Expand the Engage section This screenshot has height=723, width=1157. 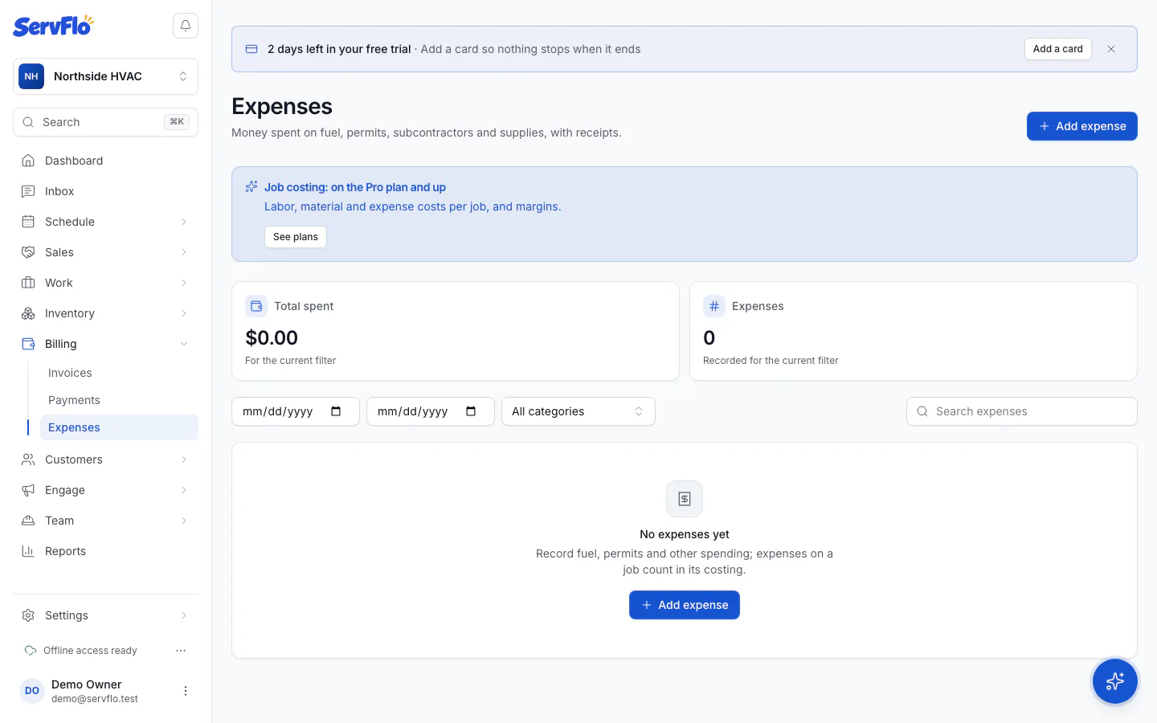(105, 490)
